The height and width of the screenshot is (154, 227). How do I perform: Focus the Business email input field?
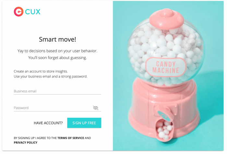[57, 91]
